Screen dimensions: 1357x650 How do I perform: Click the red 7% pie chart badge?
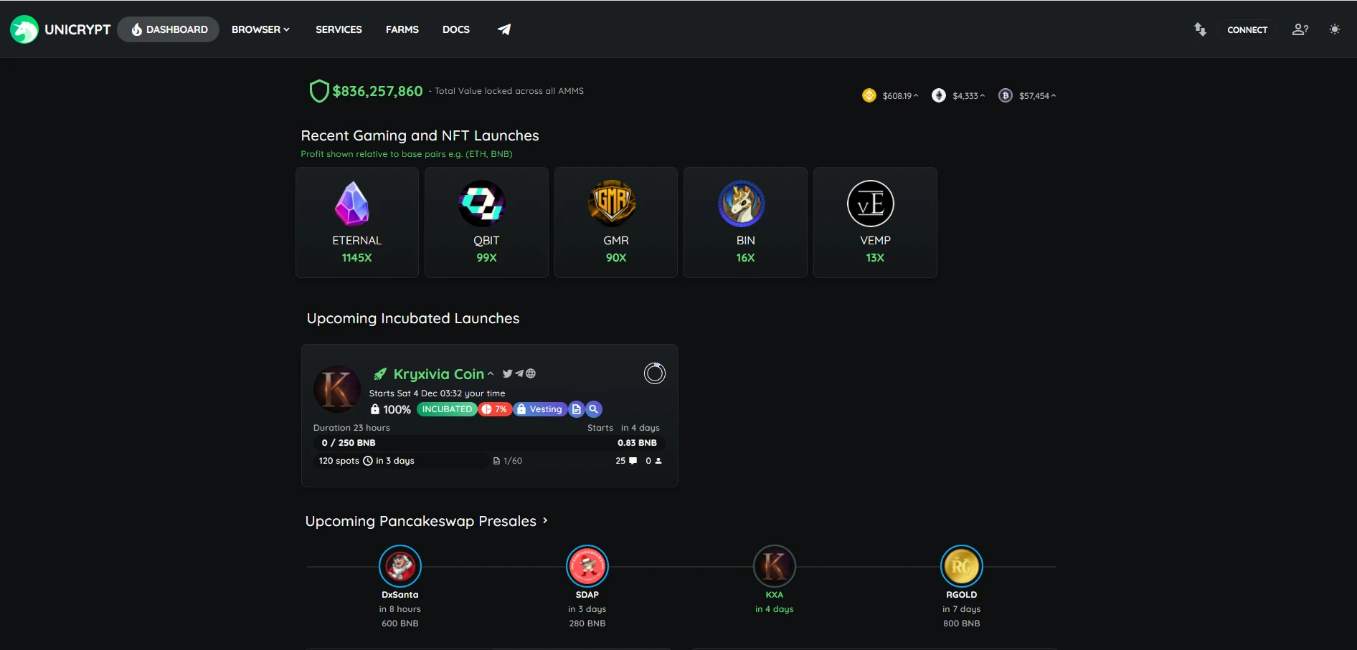pos(495,409)
